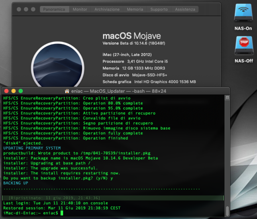Open the Archiviazione tab
The width and height of the screenshot is (257, 219).
point(107,9)
